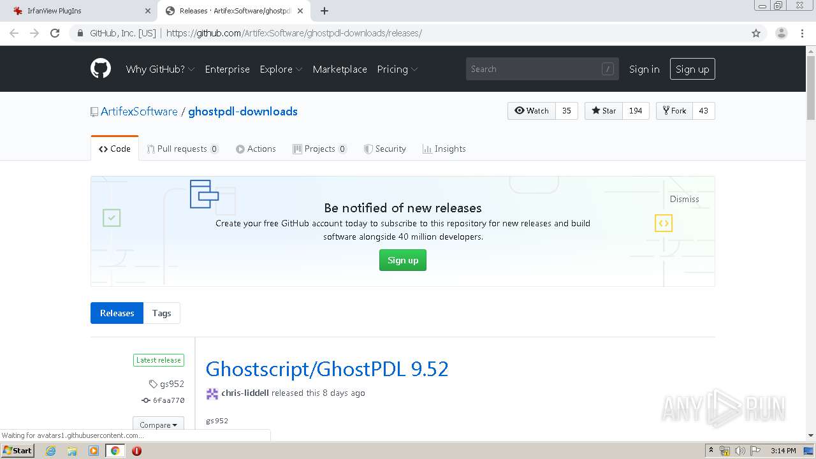Click the GitHub octocat logo
This screenshot has width=816, height=459.
101,69
